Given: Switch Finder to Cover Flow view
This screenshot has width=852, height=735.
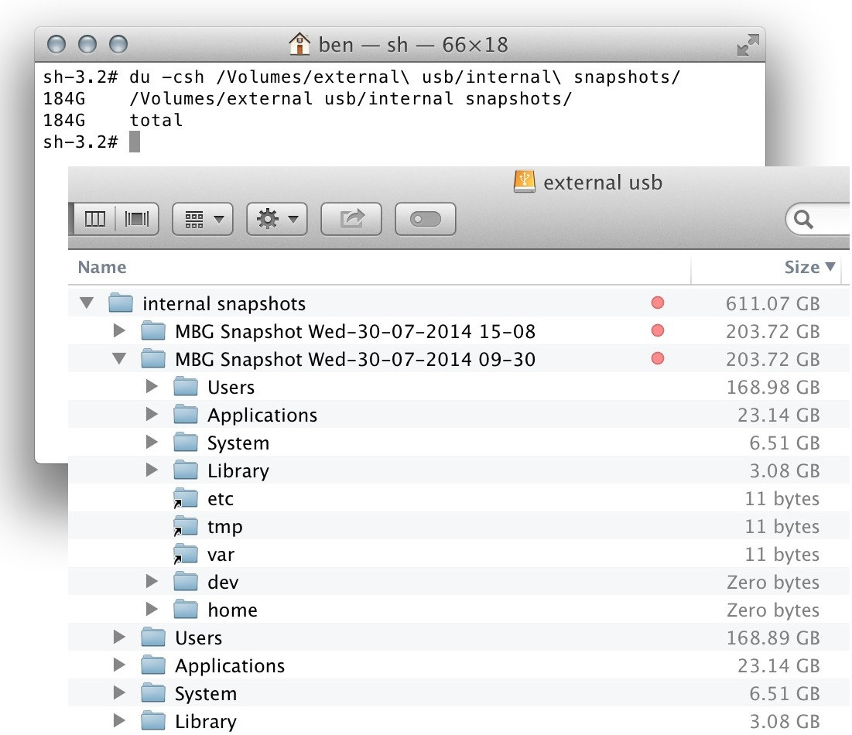Looking at the screenshot, I should click(137, 220).
